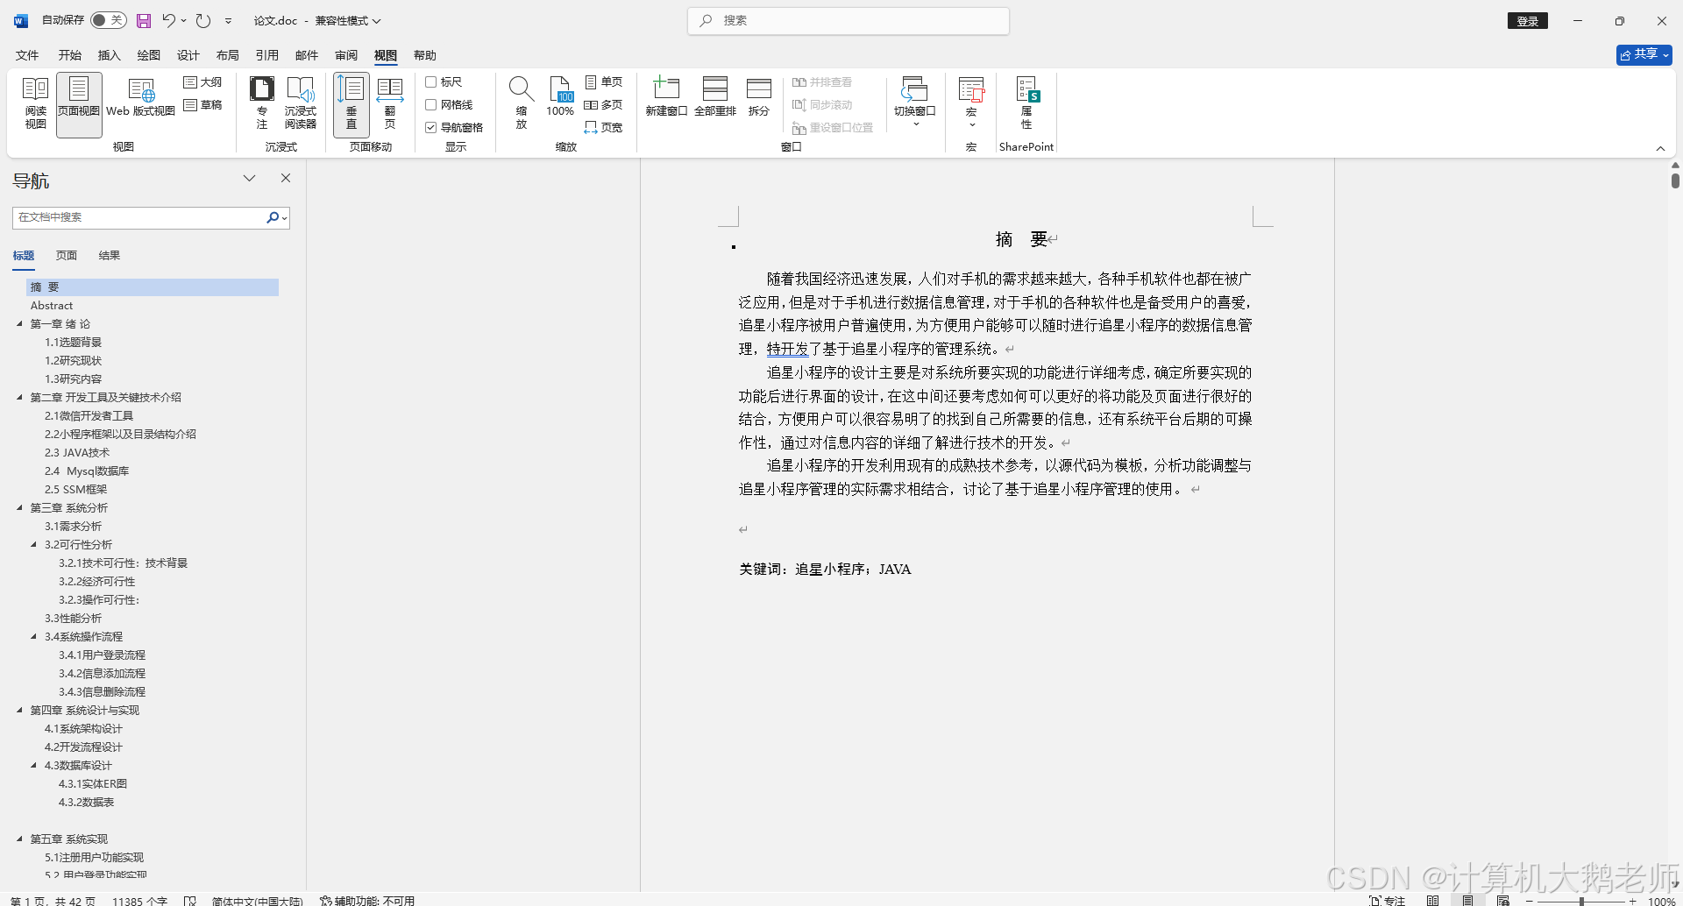Adjust the zoom slider in status bar
Image resolution: width=1683 pixels, height=906 pixels.
[x=1580, y=901]
